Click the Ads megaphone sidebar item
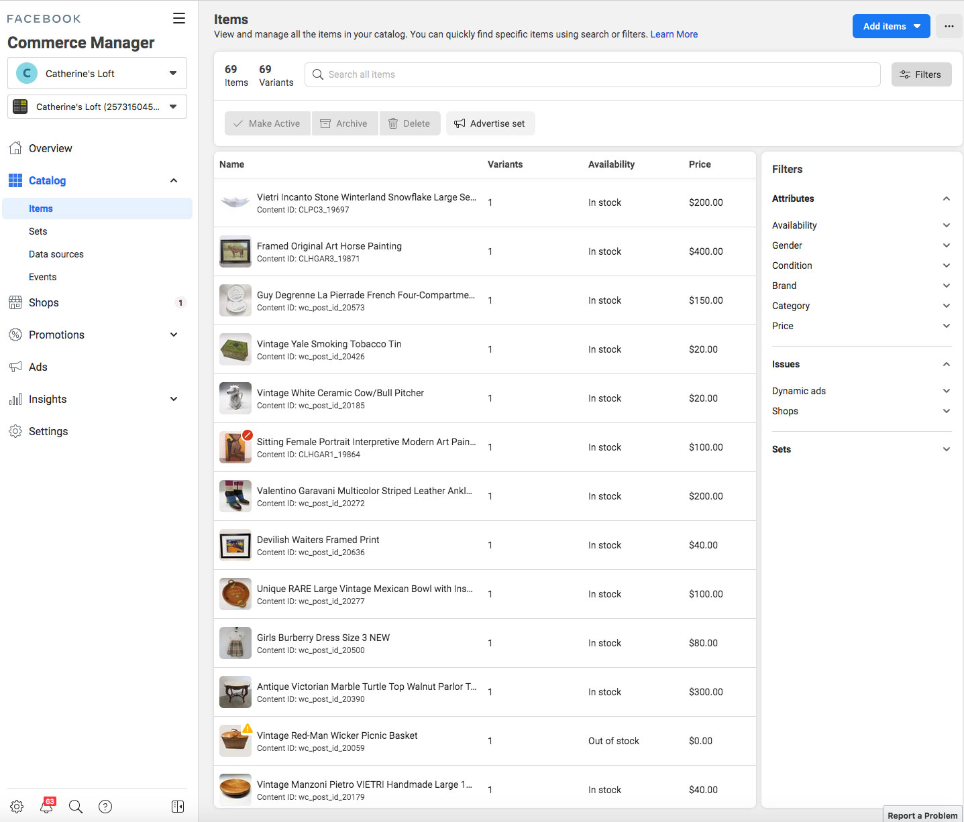Image resolution: width=964 pixels, height=822 pixels. 38,367
